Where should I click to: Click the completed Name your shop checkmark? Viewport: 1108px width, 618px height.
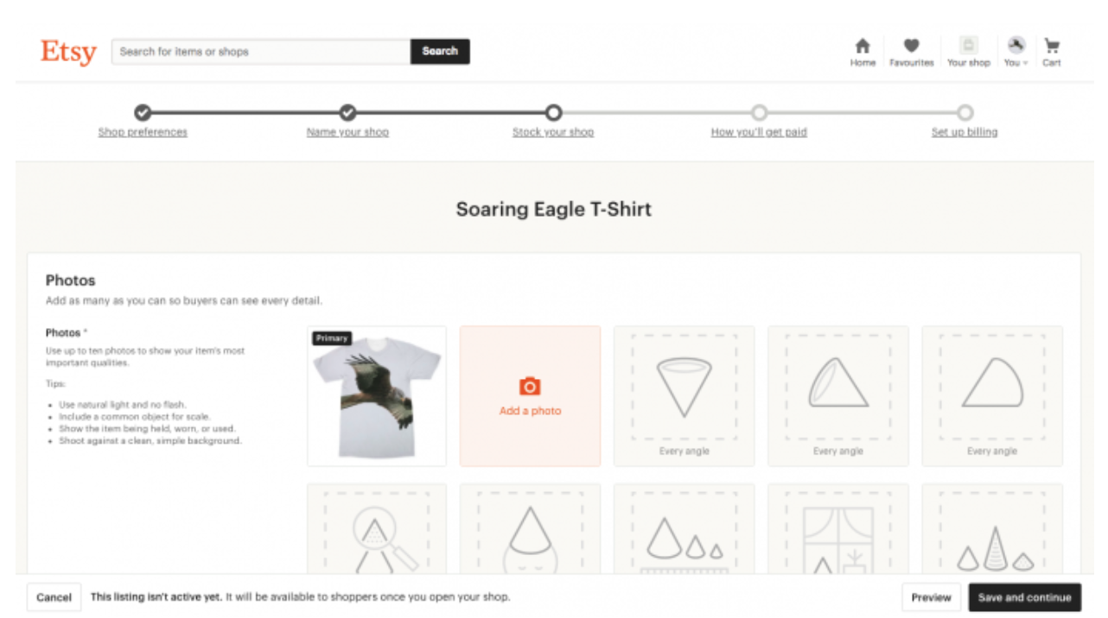pos(347,112)
